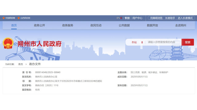This screenshot has width=197, height=110.
Task: Open 政办文件 in the breadcrumb
Action: pos(35,64)
